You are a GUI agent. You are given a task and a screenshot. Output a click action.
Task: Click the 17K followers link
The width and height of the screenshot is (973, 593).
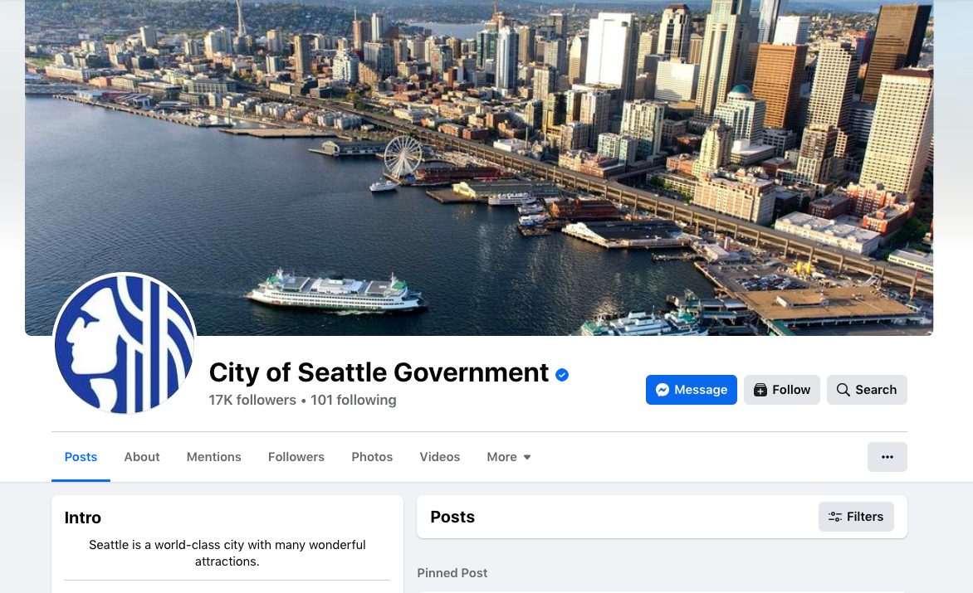click(252, 401)
